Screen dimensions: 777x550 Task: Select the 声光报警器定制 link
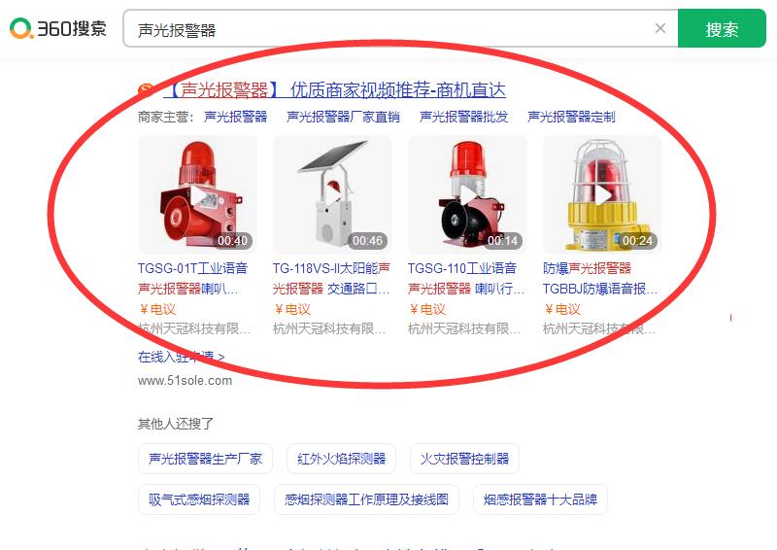(x=571, y=117)
